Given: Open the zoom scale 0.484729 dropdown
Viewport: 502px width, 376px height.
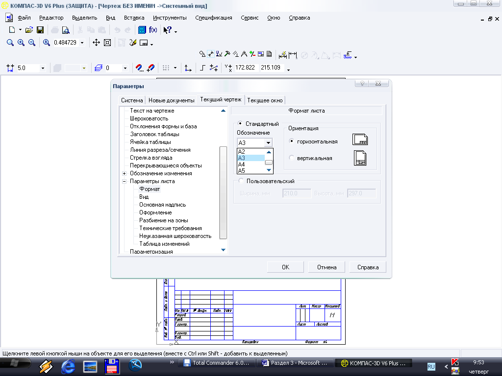Looking at the screenshot, I should tap(82, 43).
